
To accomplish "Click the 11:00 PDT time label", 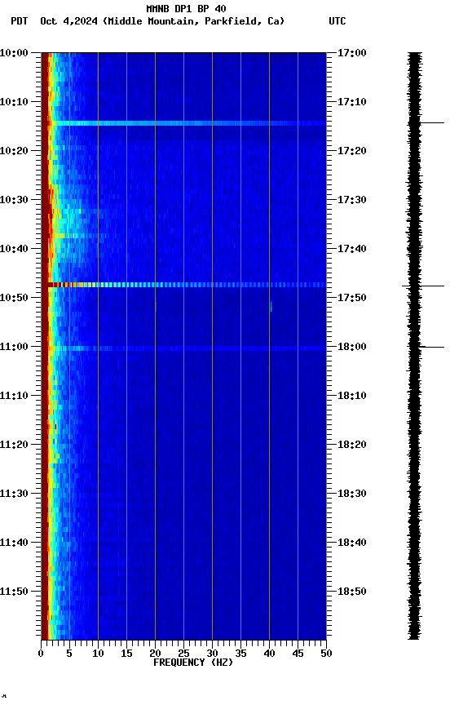I will pyautogui.click(x=14, y=347).
